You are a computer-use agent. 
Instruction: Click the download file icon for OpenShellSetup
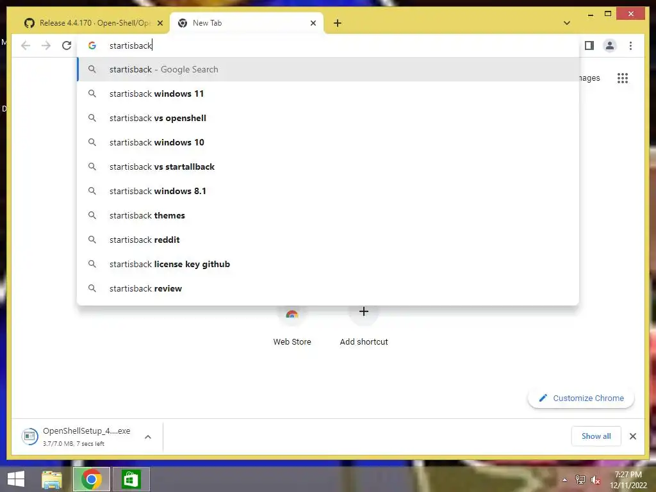pos(29,436)
